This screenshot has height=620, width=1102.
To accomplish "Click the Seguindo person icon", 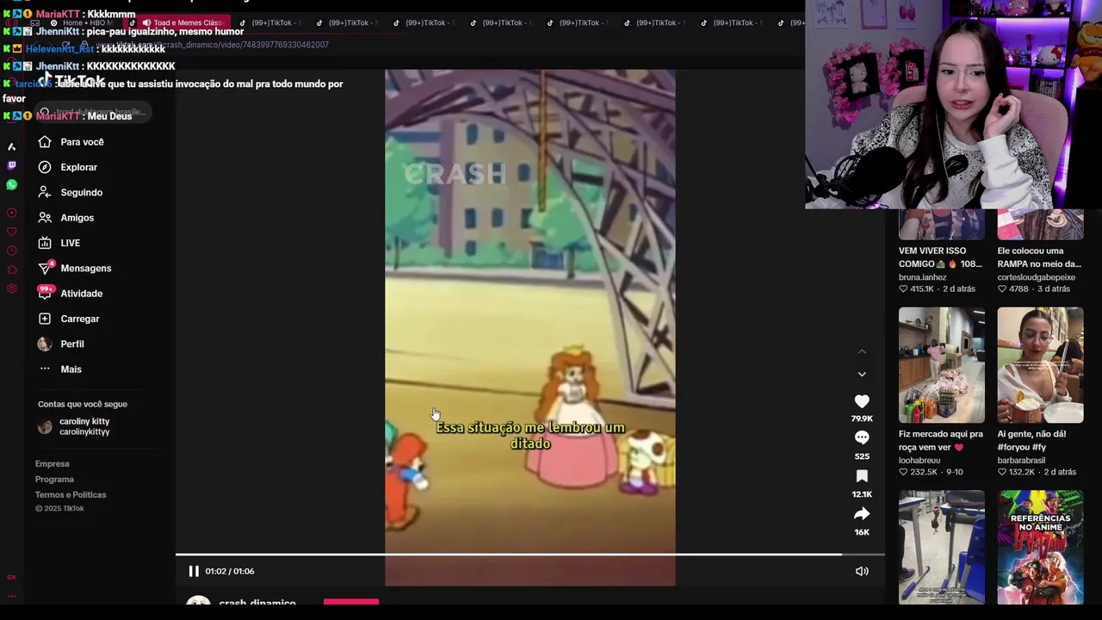I will coord(45,192).
